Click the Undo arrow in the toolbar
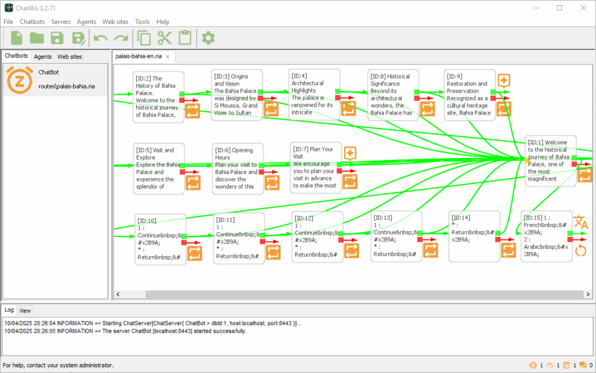Image resolution: width=596 pixels, height=373 pixels. (x=101, y=37)
